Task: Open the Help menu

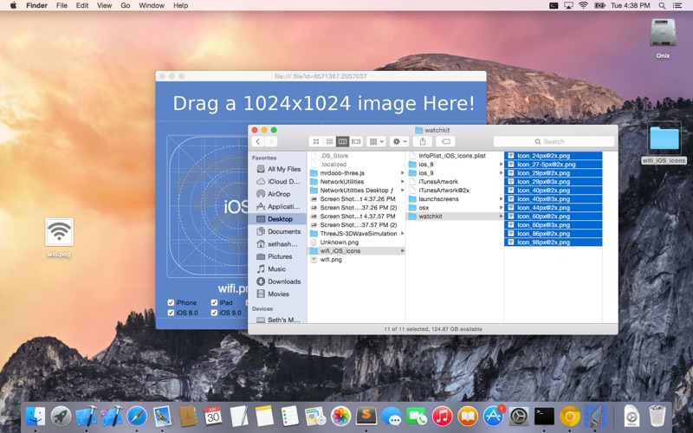Action: point(180,5)
